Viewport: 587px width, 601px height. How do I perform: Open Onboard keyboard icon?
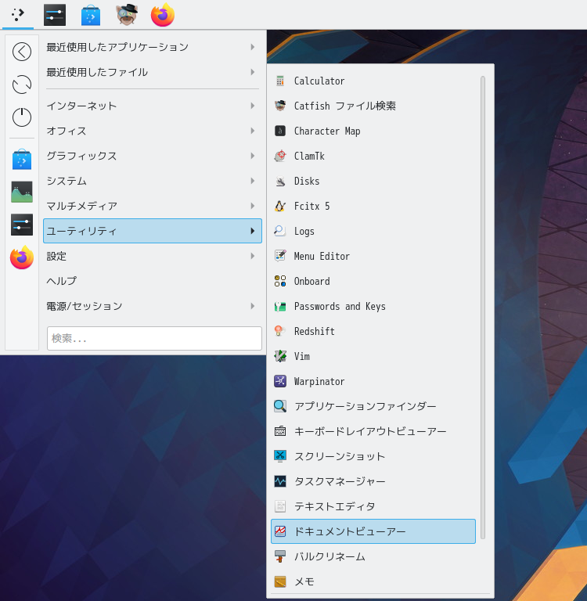pos(280,282)
